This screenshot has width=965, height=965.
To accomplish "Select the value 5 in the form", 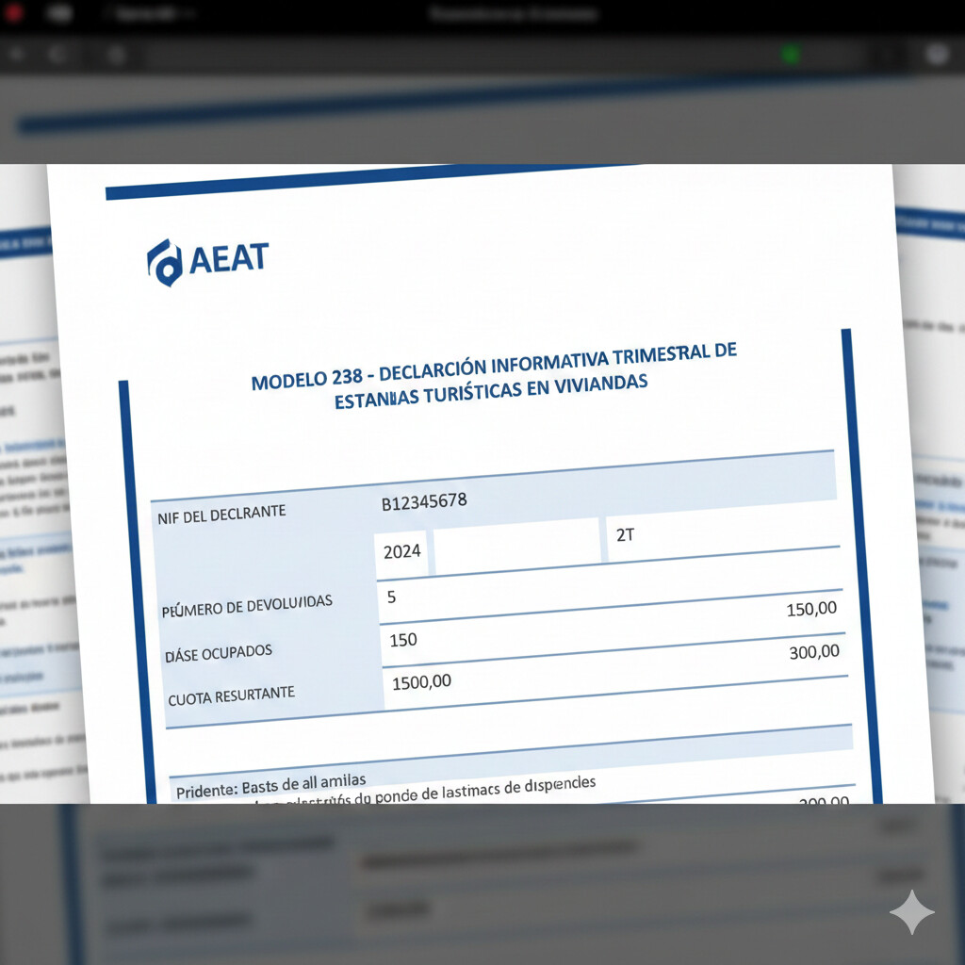I will click(391, 597).
